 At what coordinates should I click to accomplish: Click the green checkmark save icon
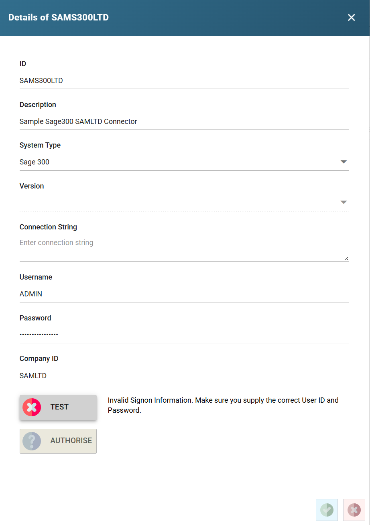[327, 510]
